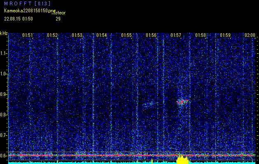Click the meteor count value 29
The image size is (259, 164).
point(58,19)
